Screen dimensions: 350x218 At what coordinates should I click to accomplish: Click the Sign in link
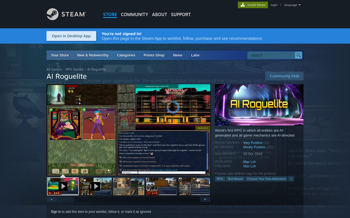coord(56,212)
